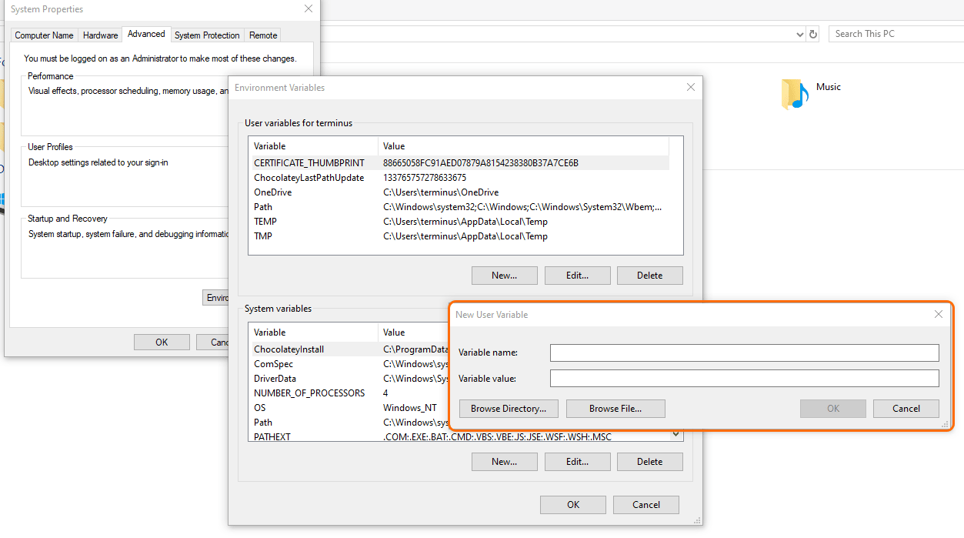
Task: Click Edit under User variables
Action: 577,275
